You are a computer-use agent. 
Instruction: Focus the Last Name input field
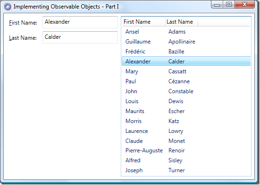80,37
